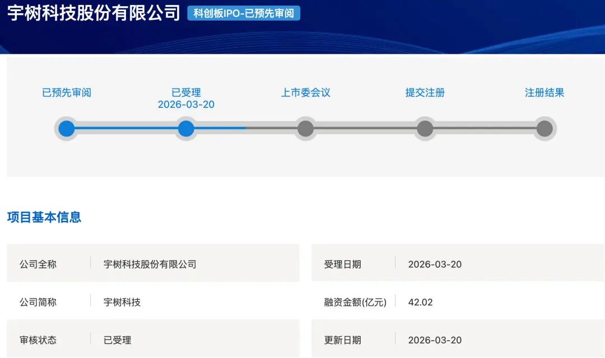Click the 已受理 stage label in timeline
This screenshot has height=358, width=605.
[186, 93]
